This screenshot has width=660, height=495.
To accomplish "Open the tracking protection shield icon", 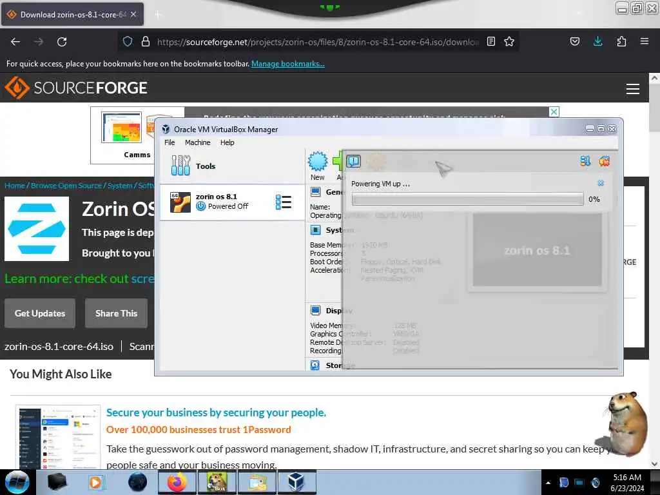I will click(128, 41).
